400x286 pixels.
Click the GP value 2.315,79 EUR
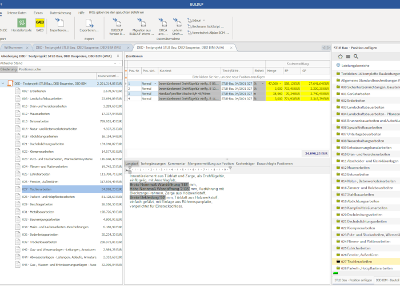pos(315,98)
